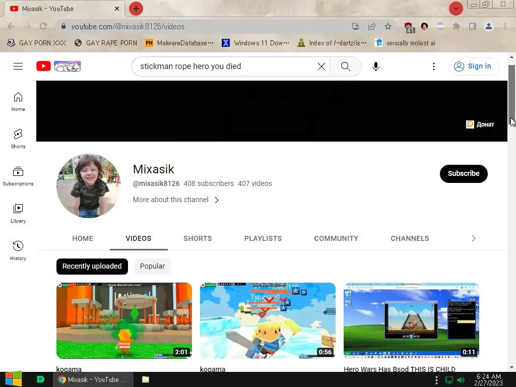Go to Home in the sidebar
Image resolution: width=516 pixels, height=387 pixels.
pos(18,101)
